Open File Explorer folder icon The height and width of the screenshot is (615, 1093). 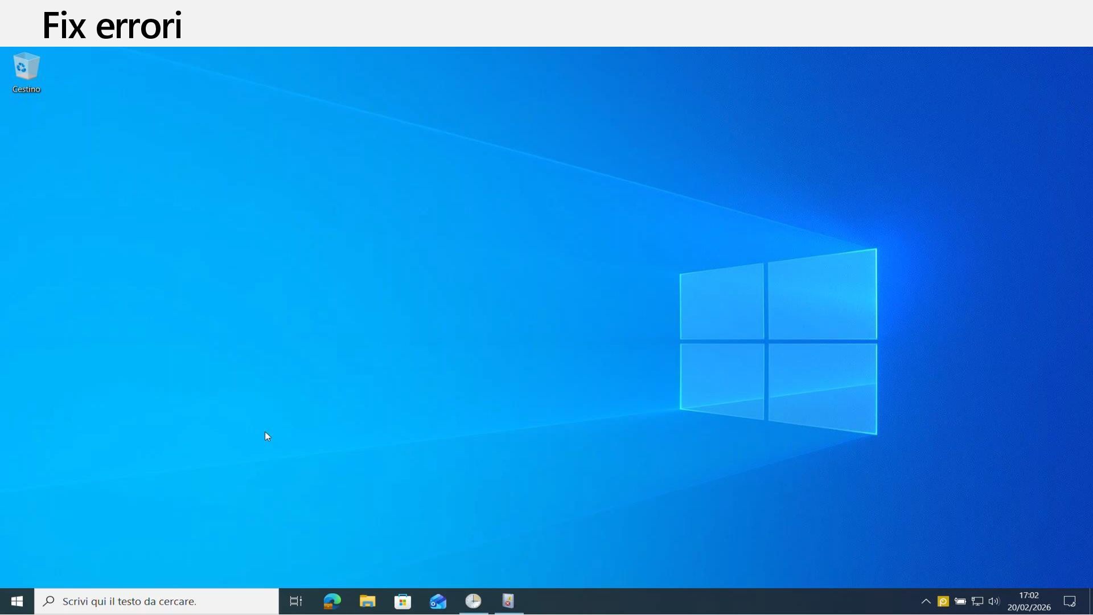tap(367, 601)
